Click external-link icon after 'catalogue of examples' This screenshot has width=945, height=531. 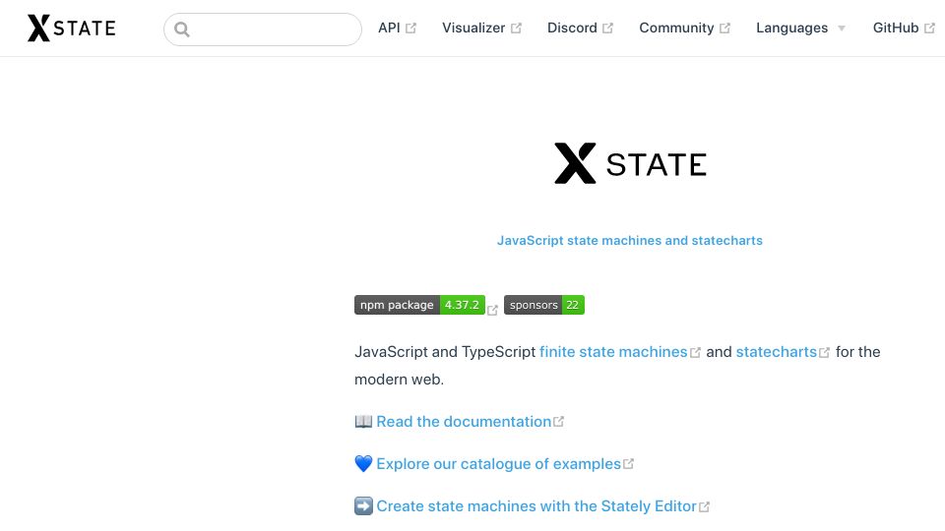coord(629,463)
